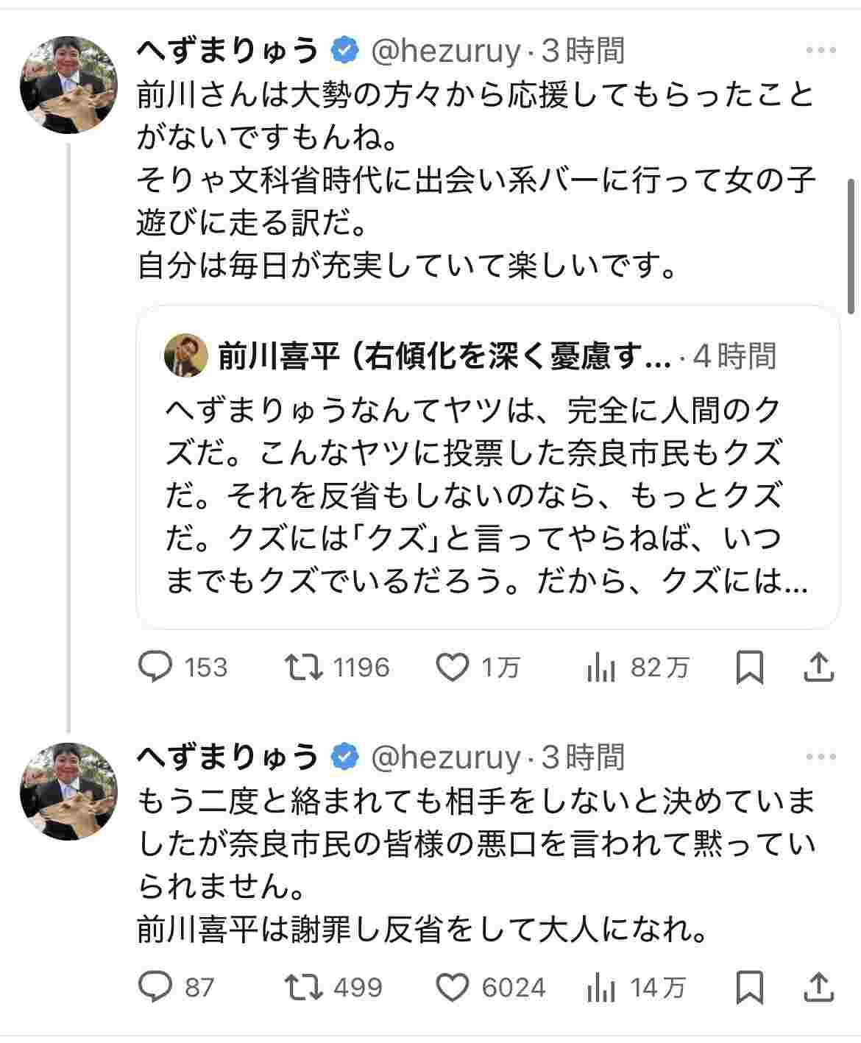
Task: Share the first tweet
Action: (818, 667)
